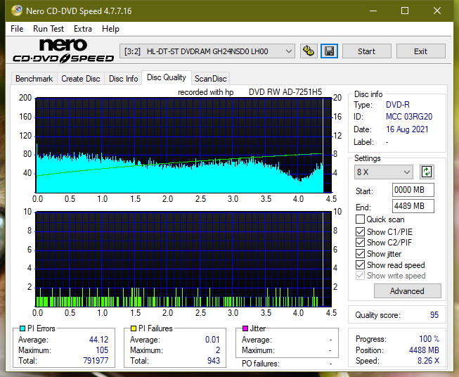Click the upper PI Errors graph
Image resolution: width=459 pixels, height=377 pixels.
(183, 145)
